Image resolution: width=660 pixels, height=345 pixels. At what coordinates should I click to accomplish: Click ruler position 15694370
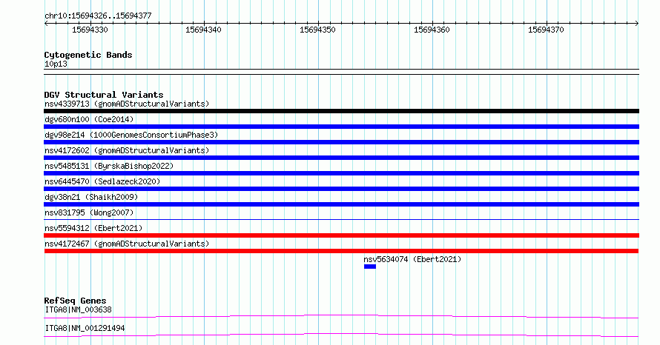(x=546, y=30)
